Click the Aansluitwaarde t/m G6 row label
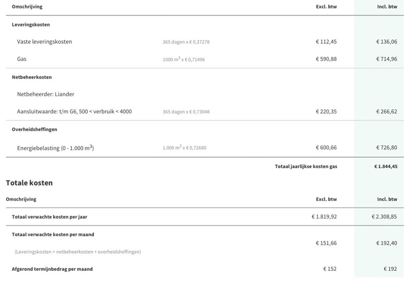The image size is (414, 290). tap(75, 111)
